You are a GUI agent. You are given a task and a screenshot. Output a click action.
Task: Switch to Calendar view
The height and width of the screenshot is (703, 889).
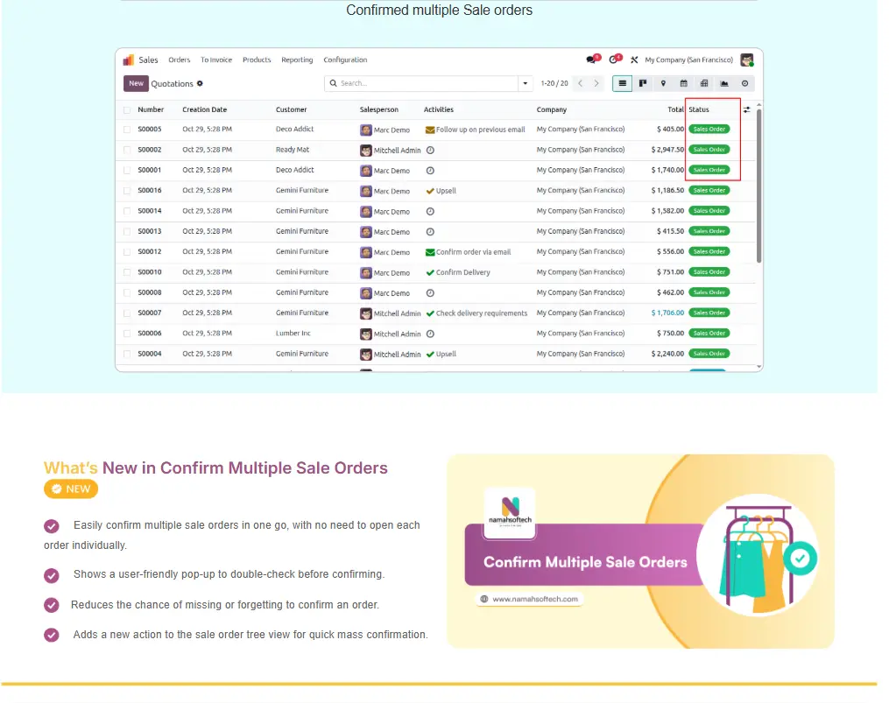[683, 84]
